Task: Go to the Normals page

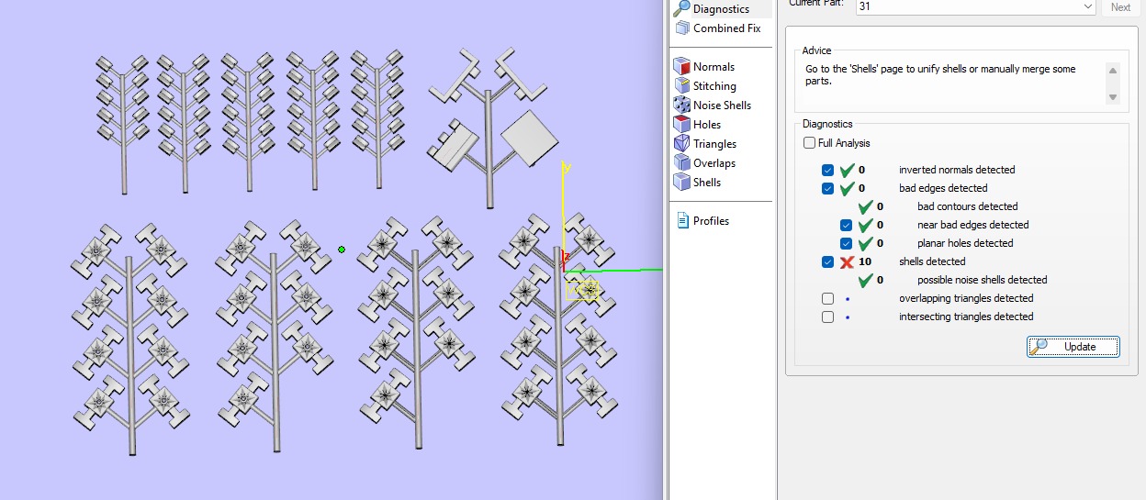Action: (x=713, y=66)
